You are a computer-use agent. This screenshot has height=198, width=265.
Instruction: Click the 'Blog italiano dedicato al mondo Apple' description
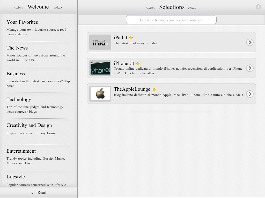tap(179, 95)
